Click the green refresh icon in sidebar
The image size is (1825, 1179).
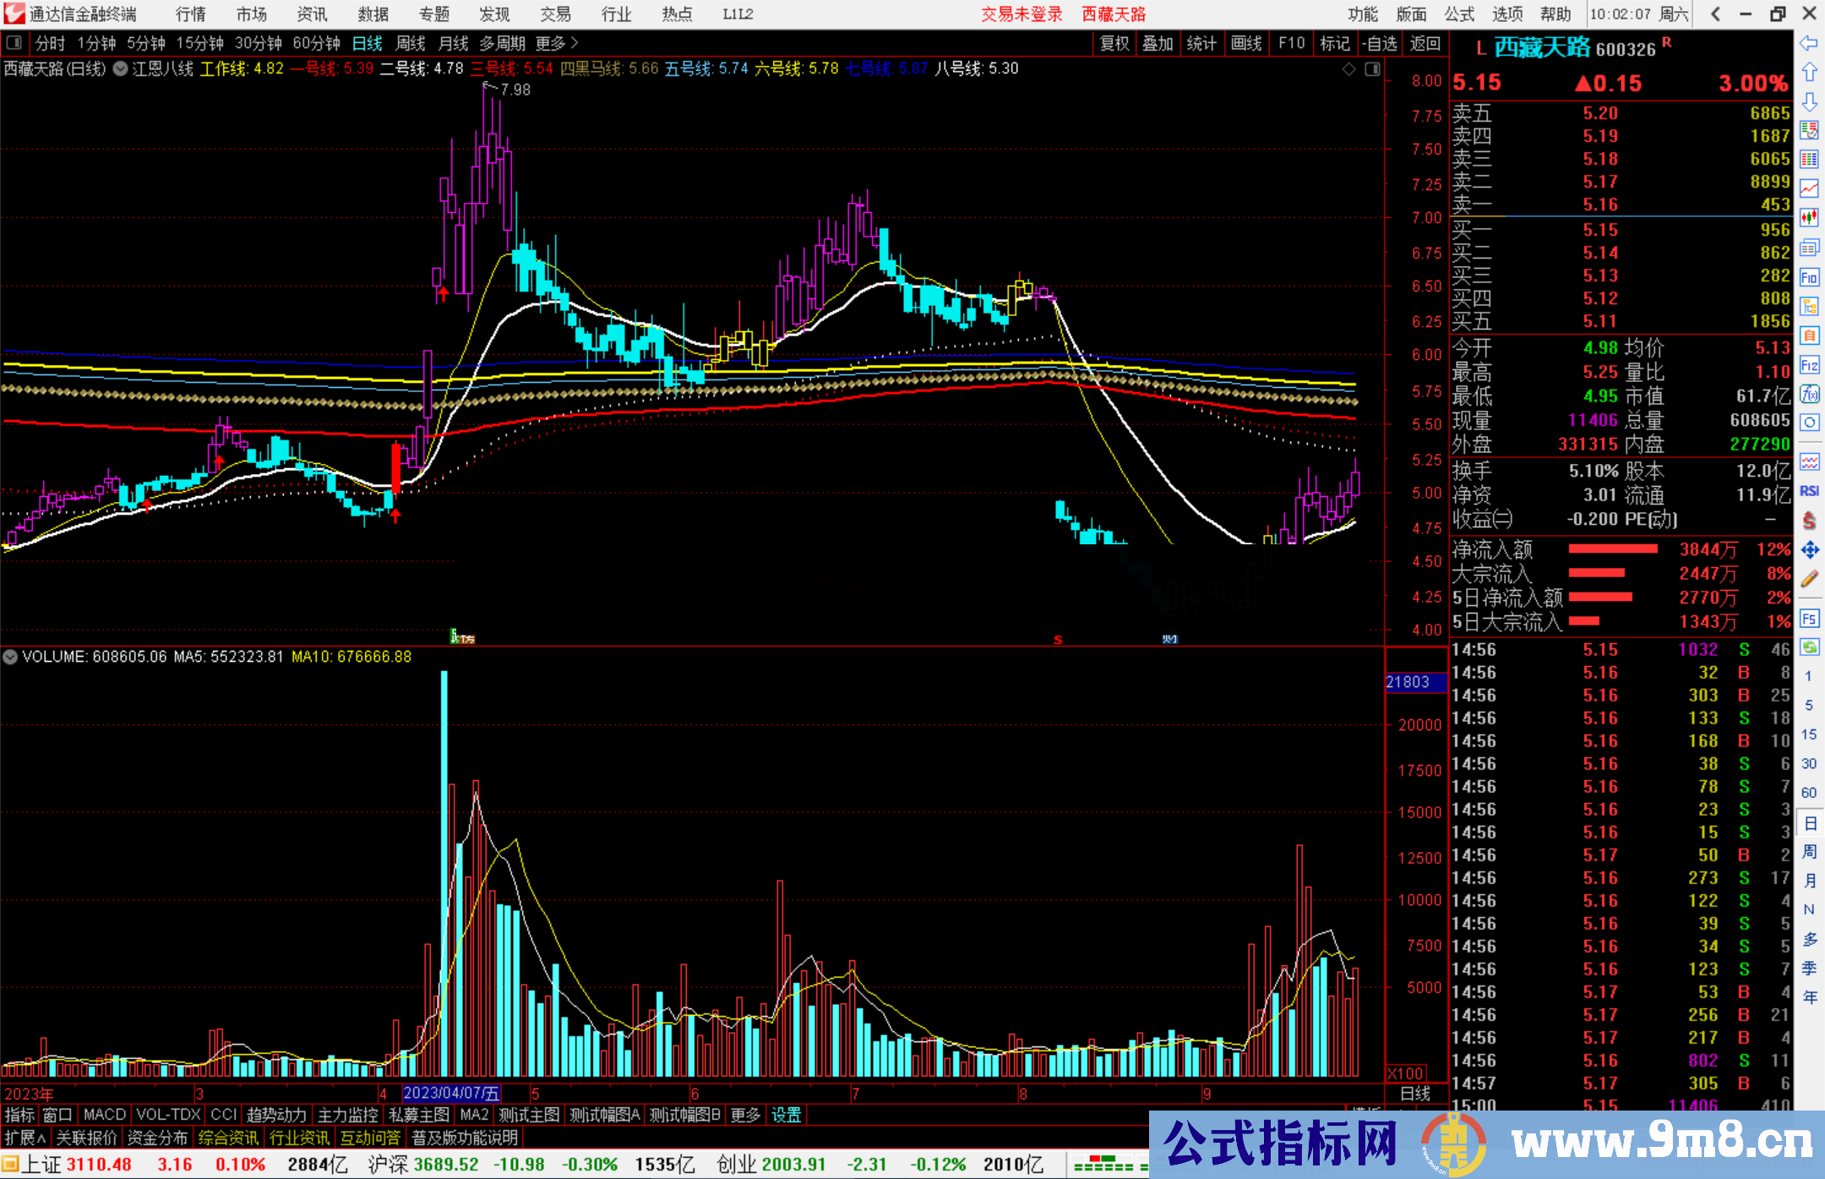tap(1809, 647)
